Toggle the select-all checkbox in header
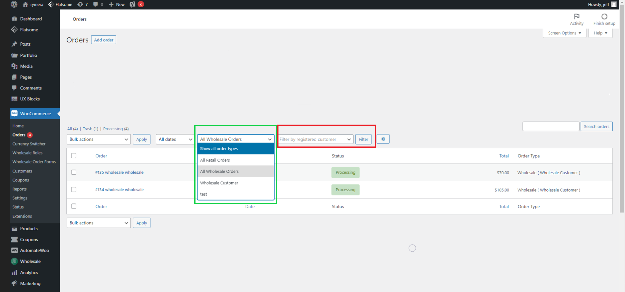Screen dimensions: 625x292 point(74,156)
